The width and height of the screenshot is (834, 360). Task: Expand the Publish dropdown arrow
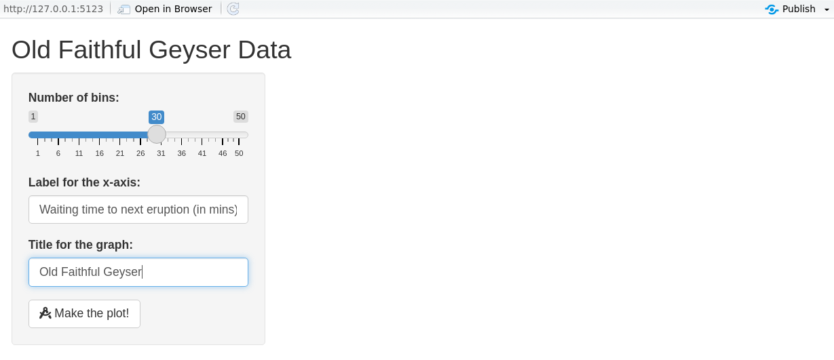point(827,9)
